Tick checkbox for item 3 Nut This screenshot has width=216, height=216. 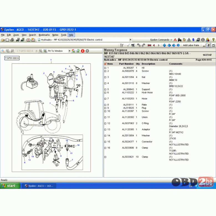click(x=105, y=77)
